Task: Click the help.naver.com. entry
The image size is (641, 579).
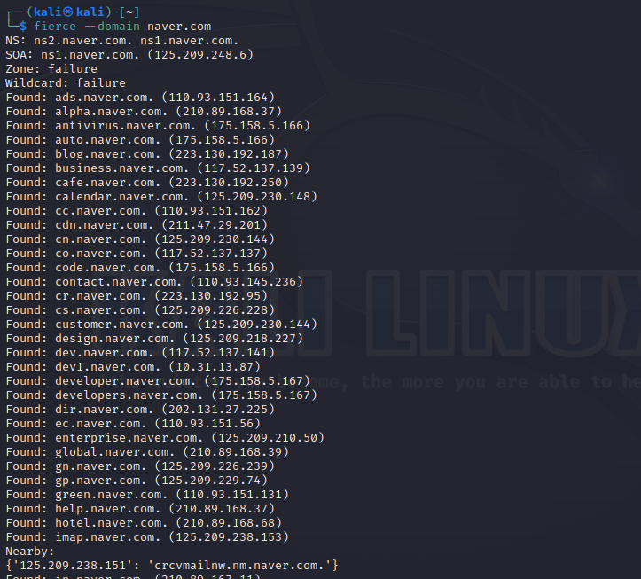Action: pos(140,508)
